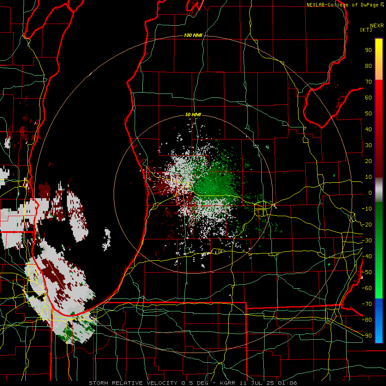Click the 30 value on the velocity scale

point(368,145)
